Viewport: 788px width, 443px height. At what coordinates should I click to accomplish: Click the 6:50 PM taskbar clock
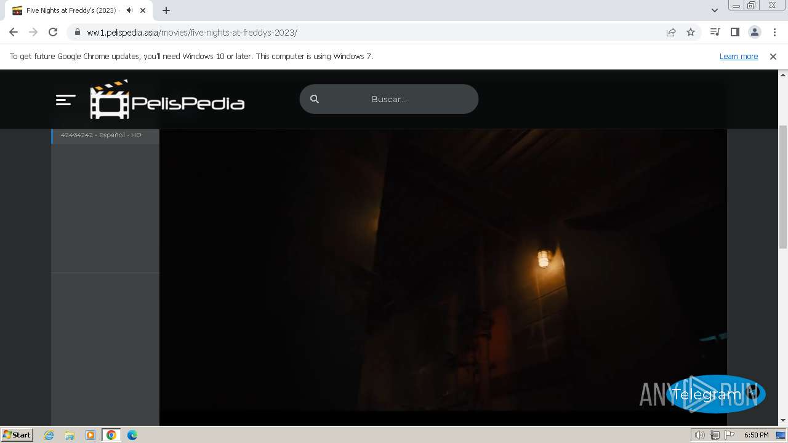pos(756,435)
